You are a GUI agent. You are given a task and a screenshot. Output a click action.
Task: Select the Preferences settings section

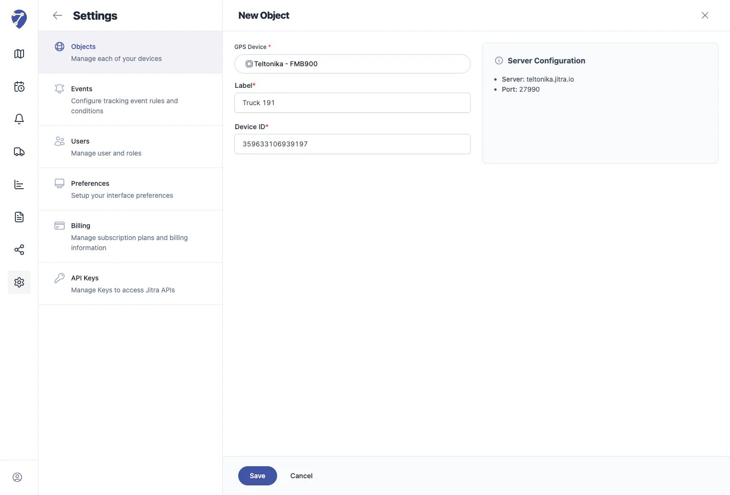pyautogui.click(x=131, y=189)
